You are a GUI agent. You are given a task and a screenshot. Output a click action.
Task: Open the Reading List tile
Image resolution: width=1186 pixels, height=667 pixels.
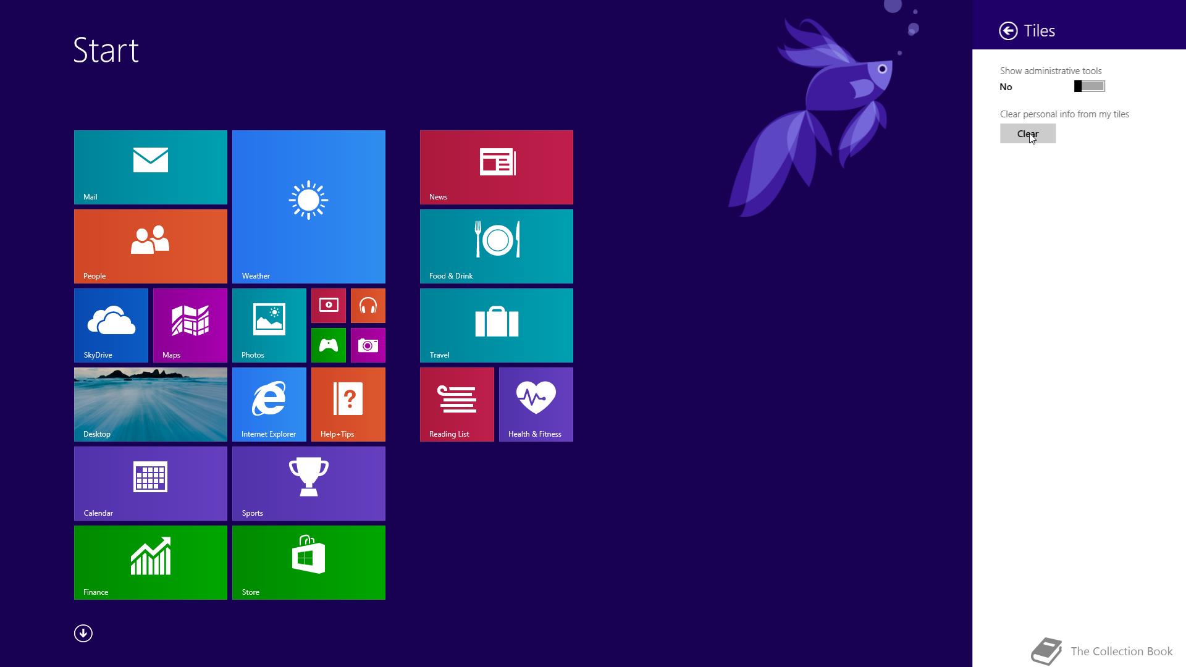point(457,405)
